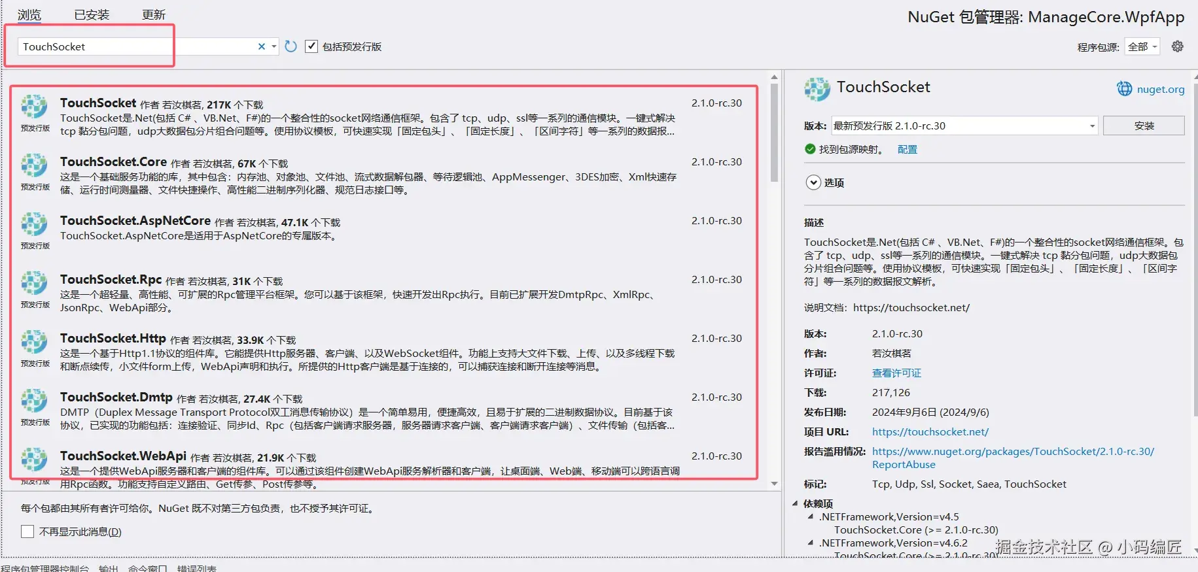Collapse the .NETFramework v4.5 dependency node
The height and width of the screenshot is (572, 1198).
811,516
